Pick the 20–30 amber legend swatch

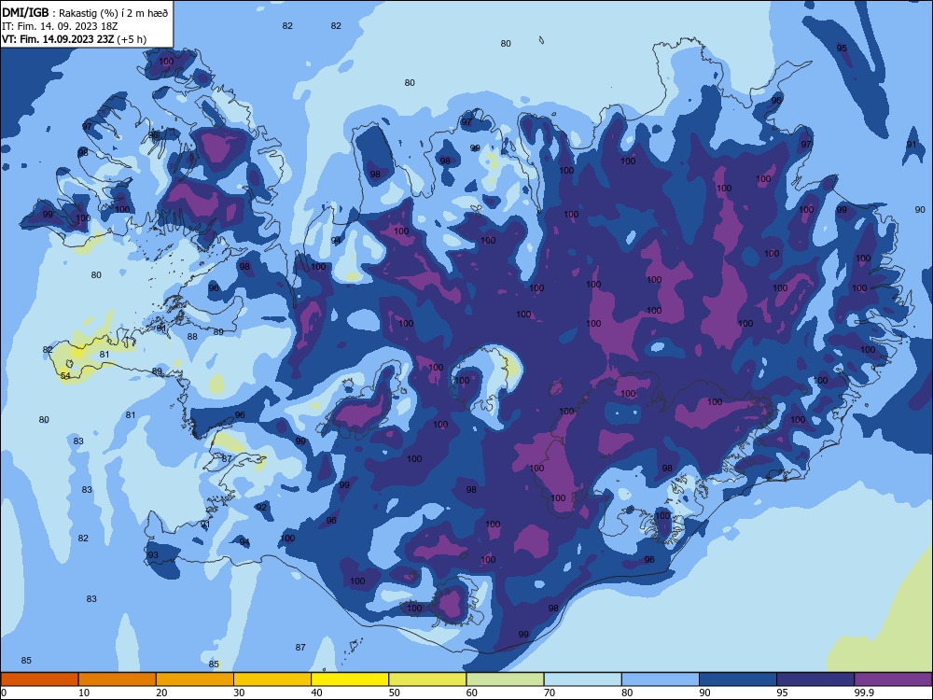click(x=195, y=679)
